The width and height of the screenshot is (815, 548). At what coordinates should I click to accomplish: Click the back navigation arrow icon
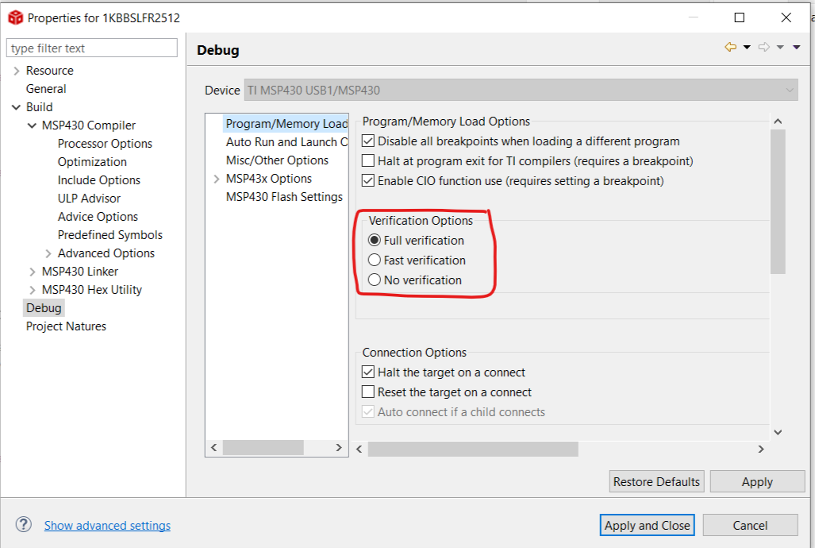pyautogui.click(x=730, y=48)
